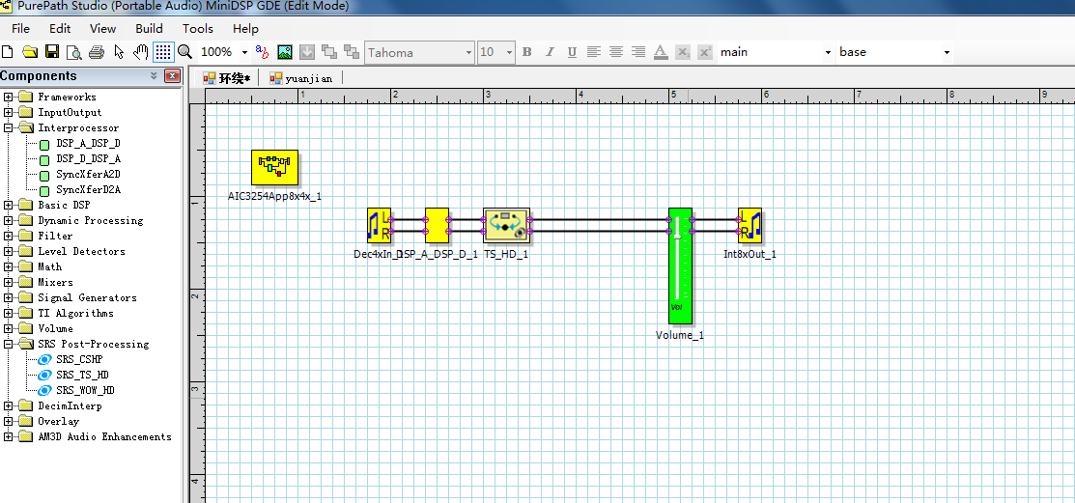Select SyncXferA2D component
Viewport: 1075px width, 503px height.
(89, 174)
